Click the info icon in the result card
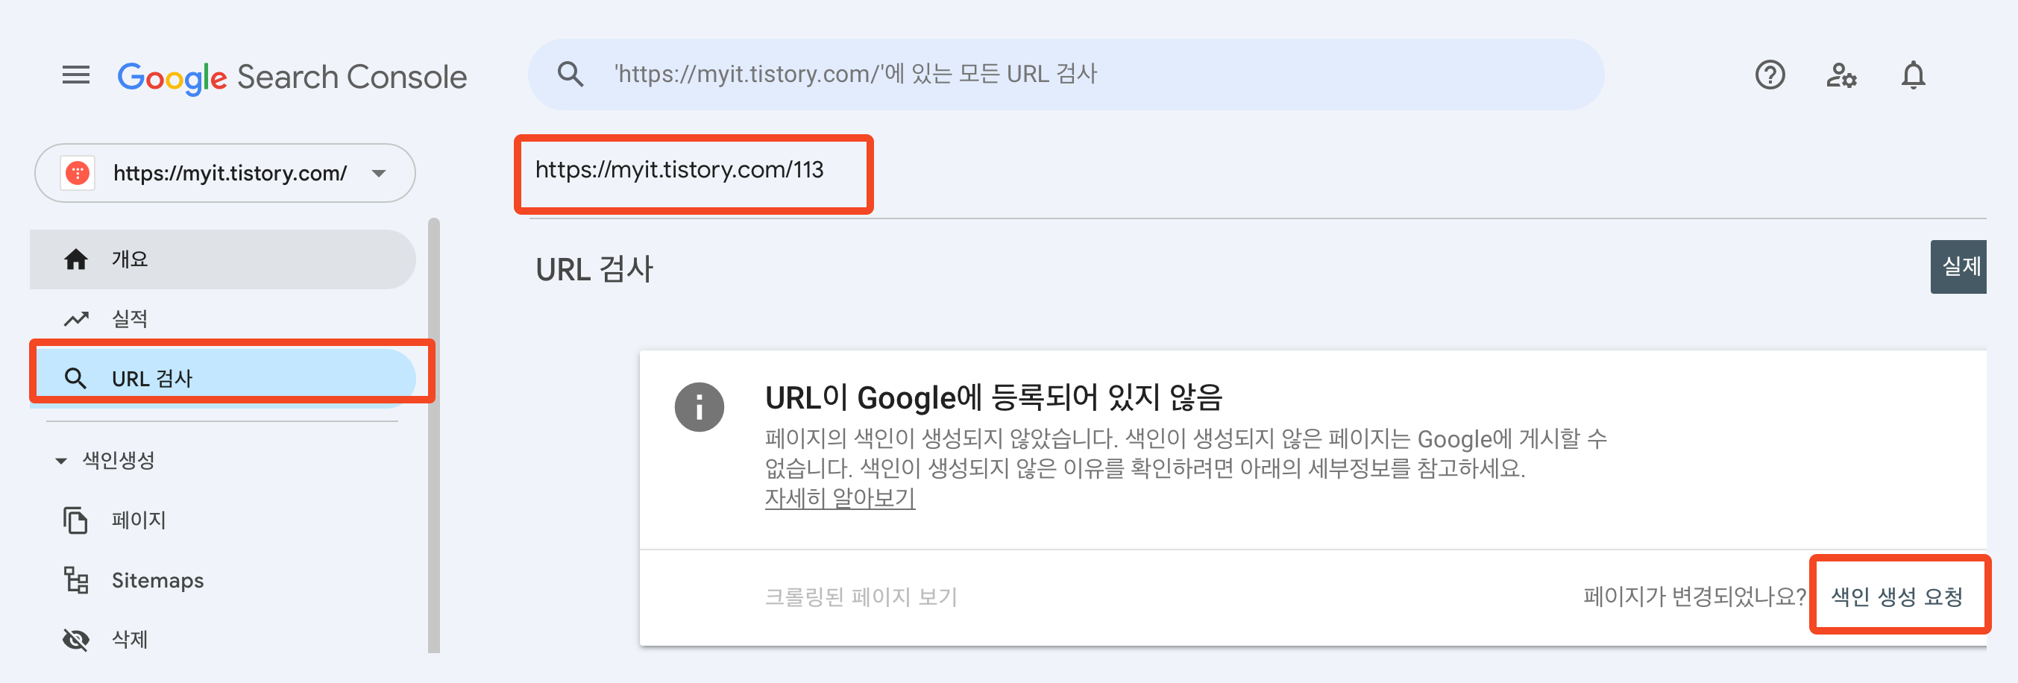This screenshot has width=2018, height=683. pos(699,407)
